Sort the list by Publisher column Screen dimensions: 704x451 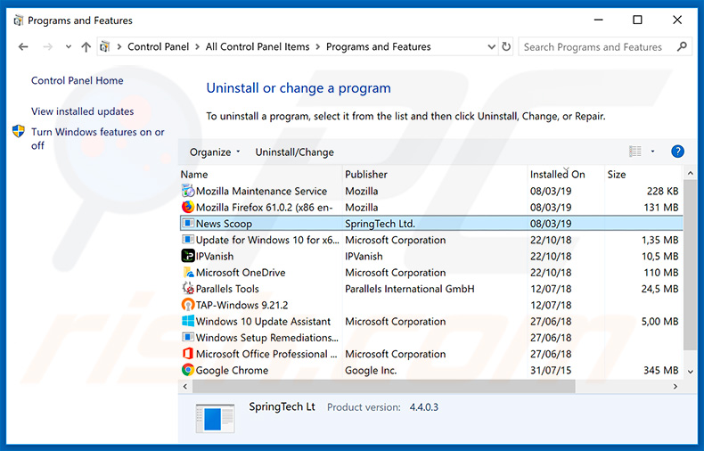[x=366, y=175]
